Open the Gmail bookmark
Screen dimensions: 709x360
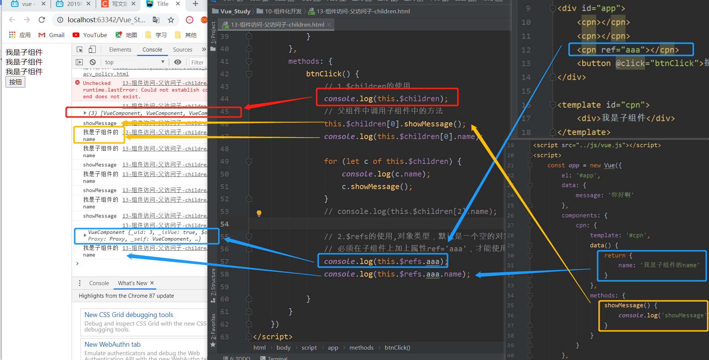(52, 35)
